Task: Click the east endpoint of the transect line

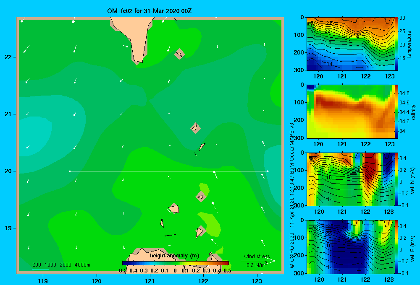Action: tap(268, 171)
